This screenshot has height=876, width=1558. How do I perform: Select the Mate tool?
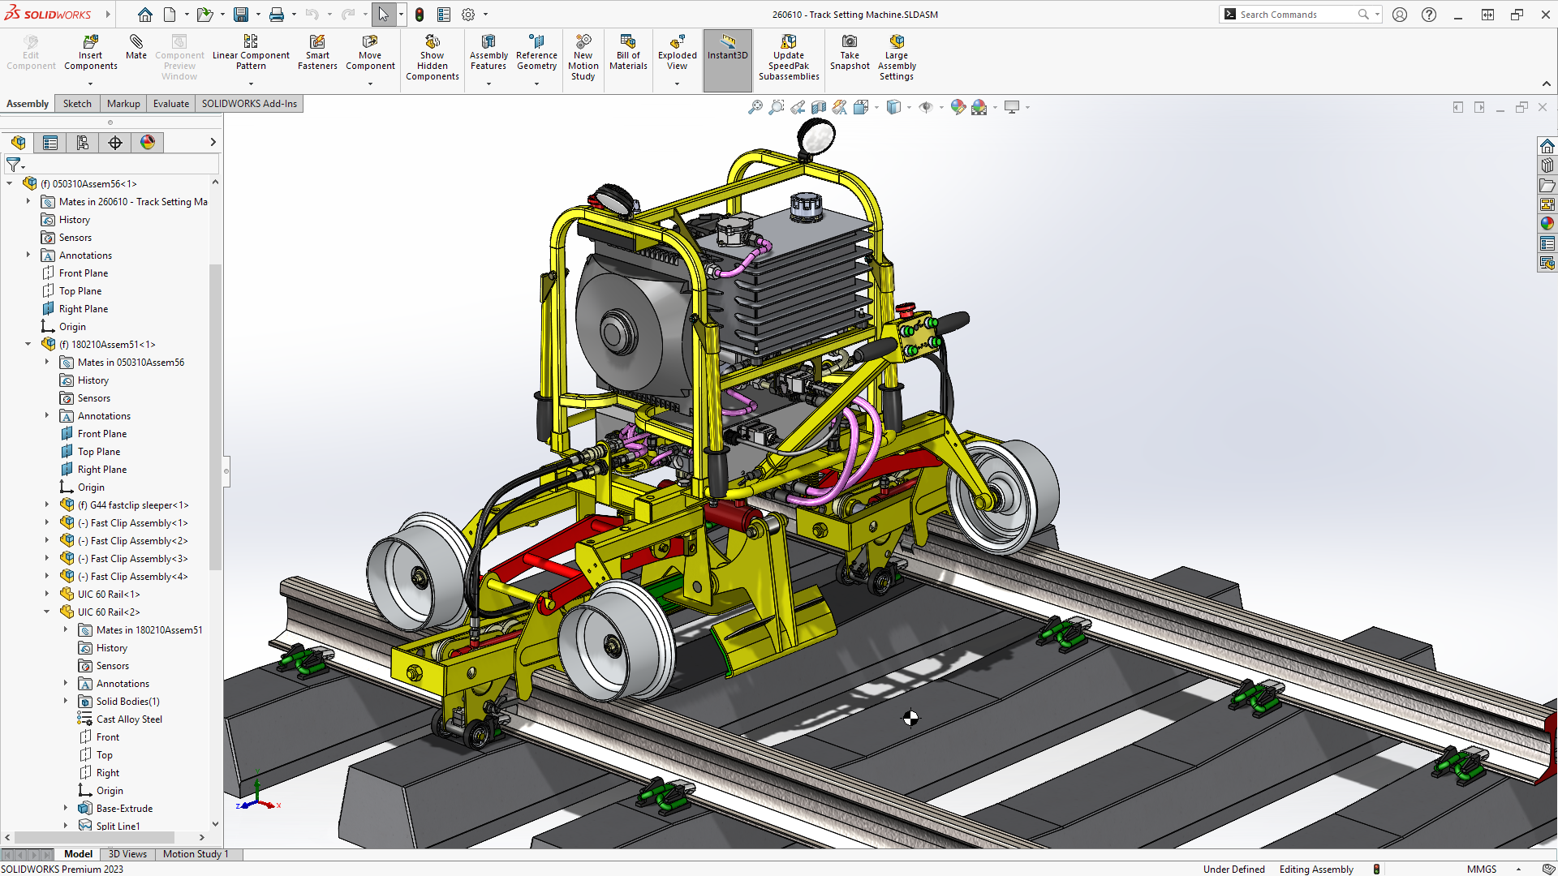point(136,51)
